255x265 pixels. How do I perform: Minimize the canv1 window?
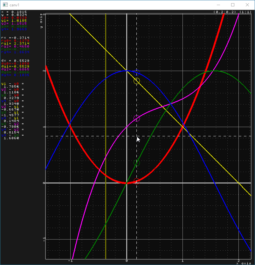(218, 5)
